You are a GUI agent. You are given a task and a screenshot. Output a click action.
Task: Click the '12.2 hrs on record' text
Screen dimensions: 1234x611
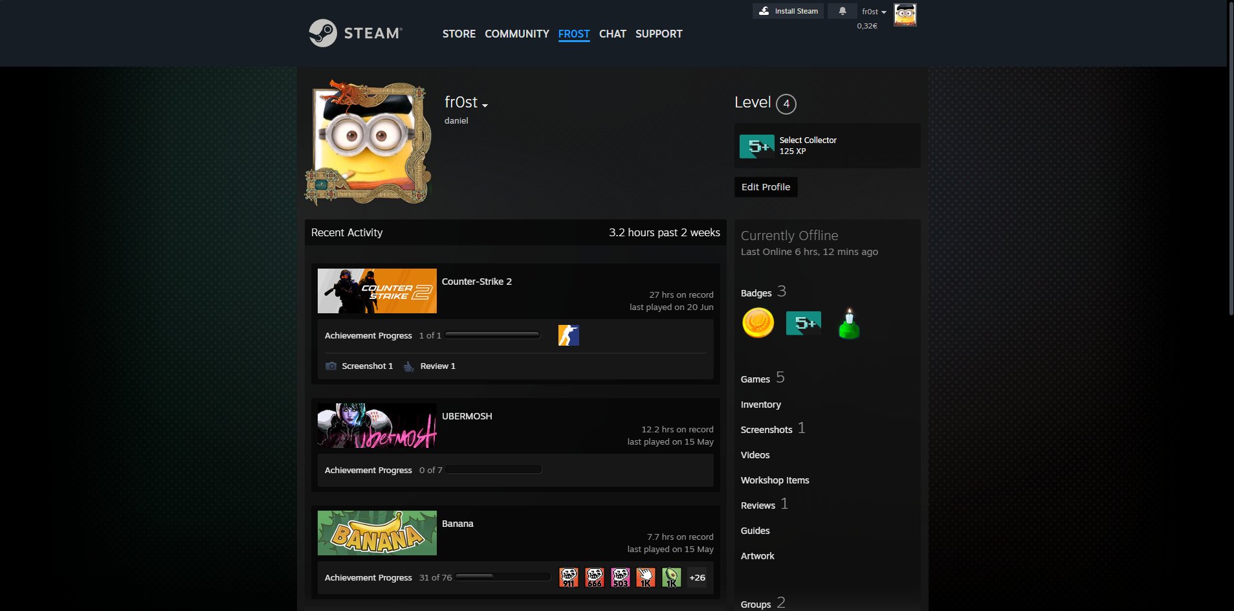(678, 429)
